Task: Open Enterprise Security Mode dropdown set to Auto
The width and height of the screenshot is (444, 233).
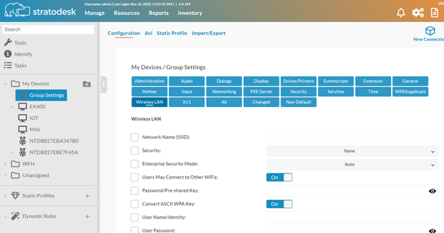Action: point(352,164)
